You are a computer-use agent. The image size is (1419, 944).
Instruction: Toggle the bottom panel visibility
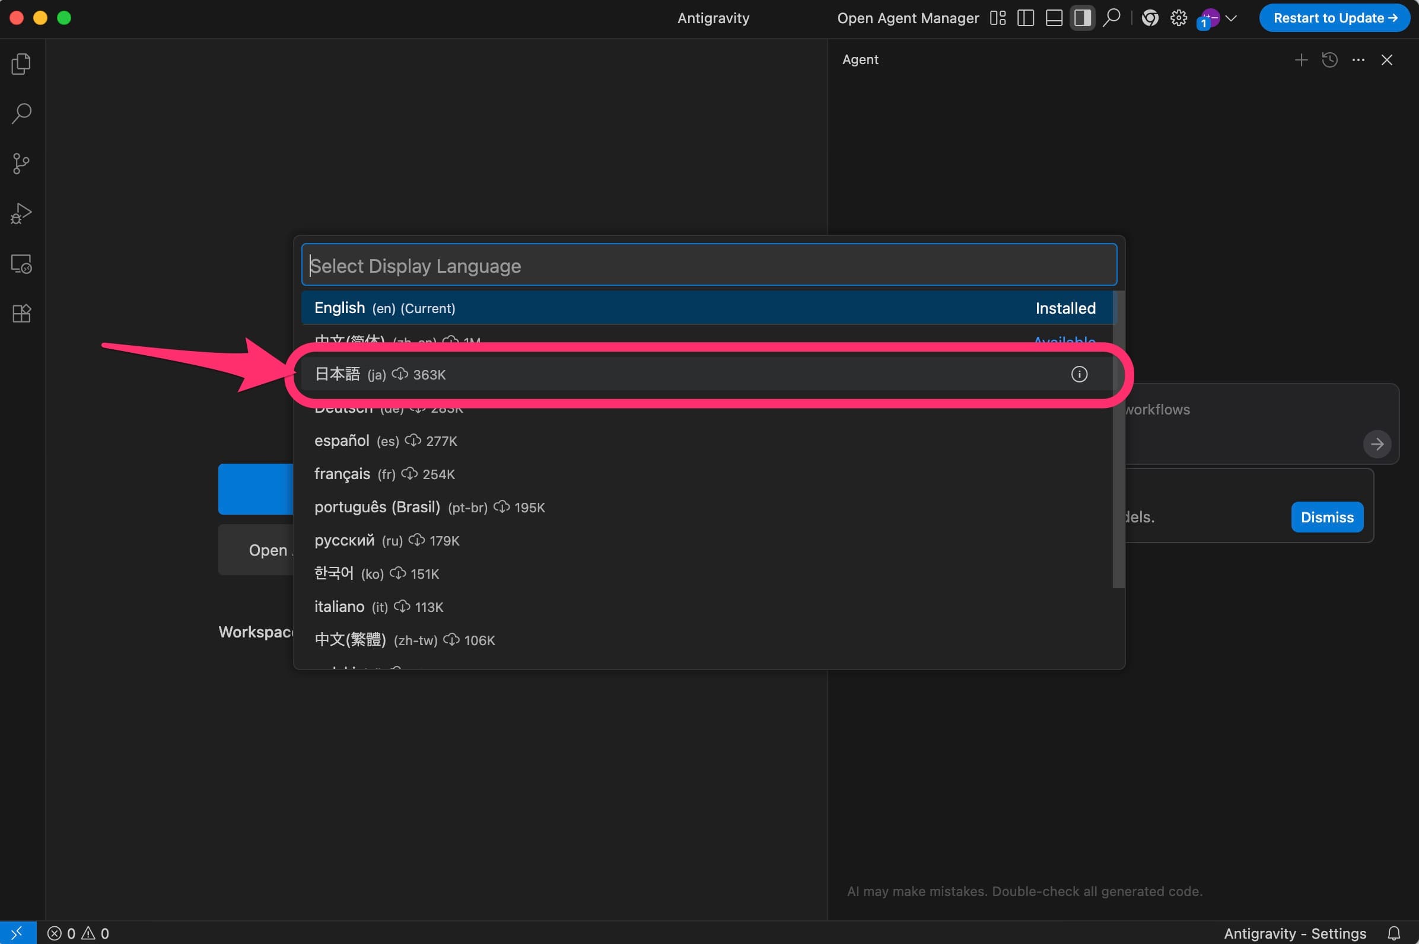coord(1054,18)
